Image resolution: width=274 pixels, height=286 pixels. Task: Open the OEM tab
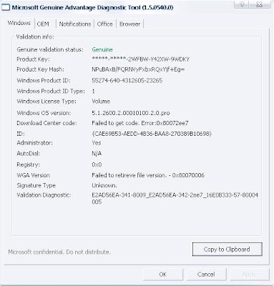[43, 24]
